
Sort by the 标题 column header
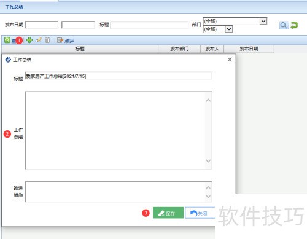click(x=80, y=49)
